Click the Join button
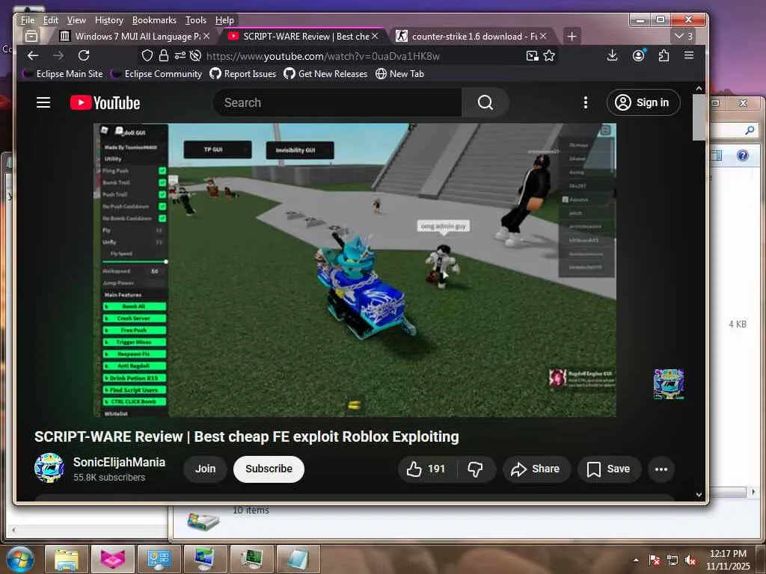This screenshot has width=766, height=574. tap(205, 469)
